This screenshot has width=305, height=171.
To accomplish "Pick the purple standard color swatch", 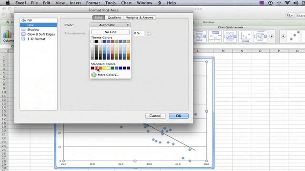I will 128,68.
